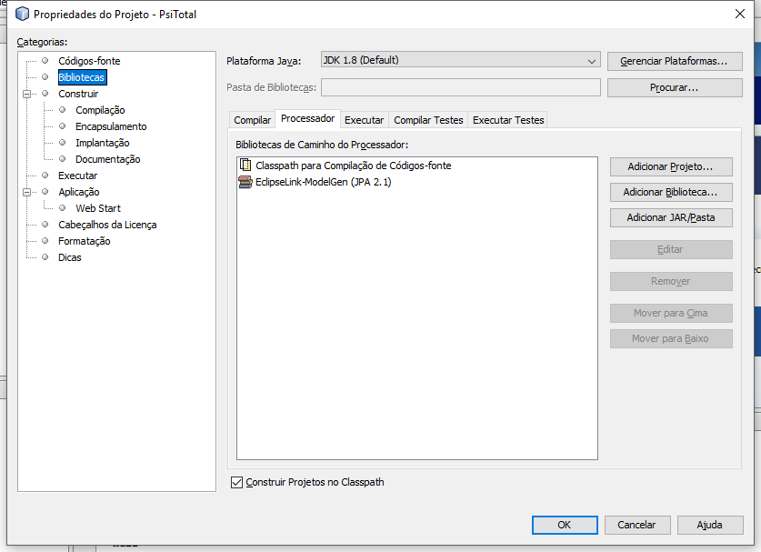Click the bullet icon beside Códigos-fonte
The width and height of the screenshot is (761, 552).
(x=45, y=61)
